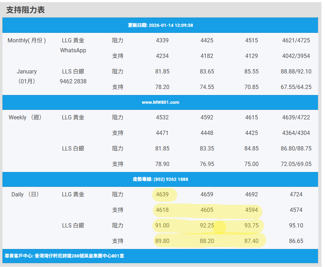Image resolution: width=325 pixels, height=267 pixels.
Task: Click the 尊貴客戶中心 address footer bar
Action: pyautogui.click(x=65, y=256)
